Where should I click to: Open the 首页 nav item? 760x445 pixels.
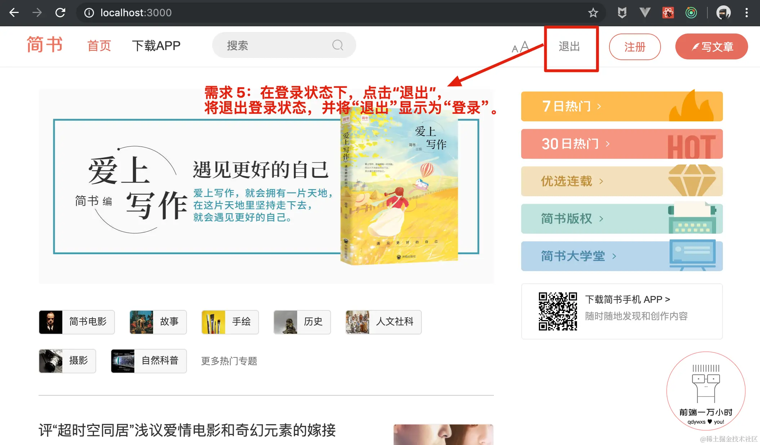(99, 46)
